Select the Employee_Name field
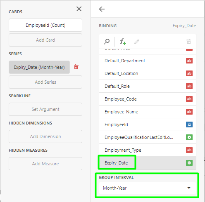Image resolution: width=205 pixels, height=202 pixels. click(x=148, y=112)
